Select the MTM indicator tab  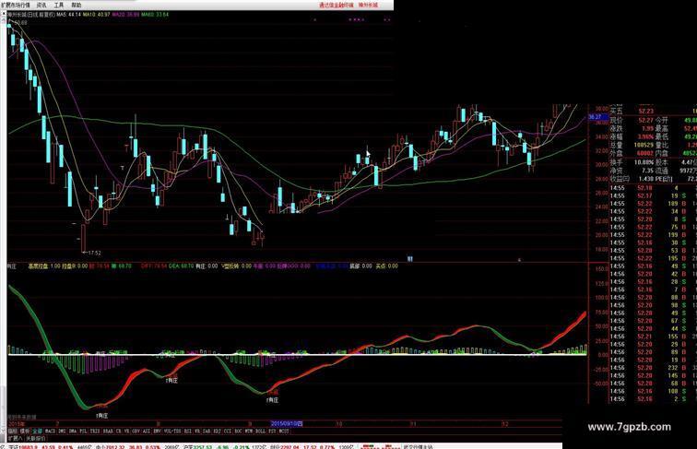tap(249, 431)
